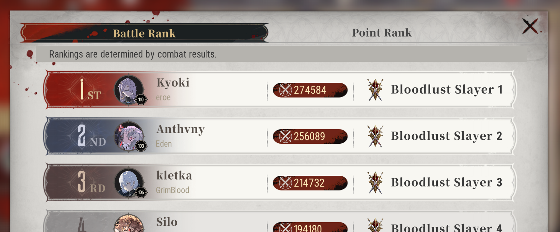Close the ranking window with X
This screenshot has width=560, height=232.
pyautogui.click(x=530, y=26)
